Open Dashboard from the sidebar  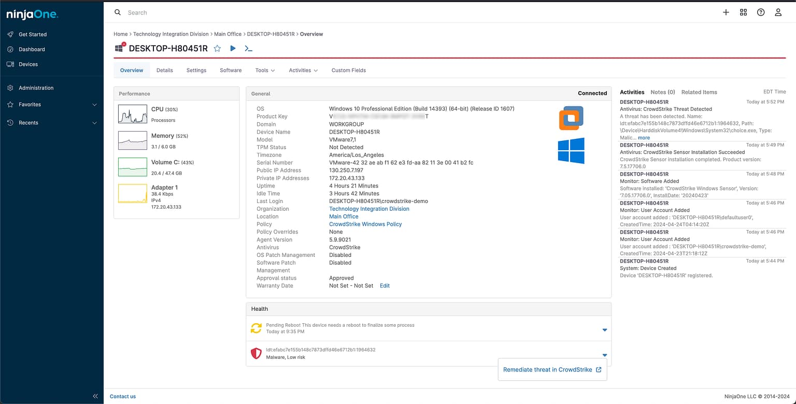point(32,49)
